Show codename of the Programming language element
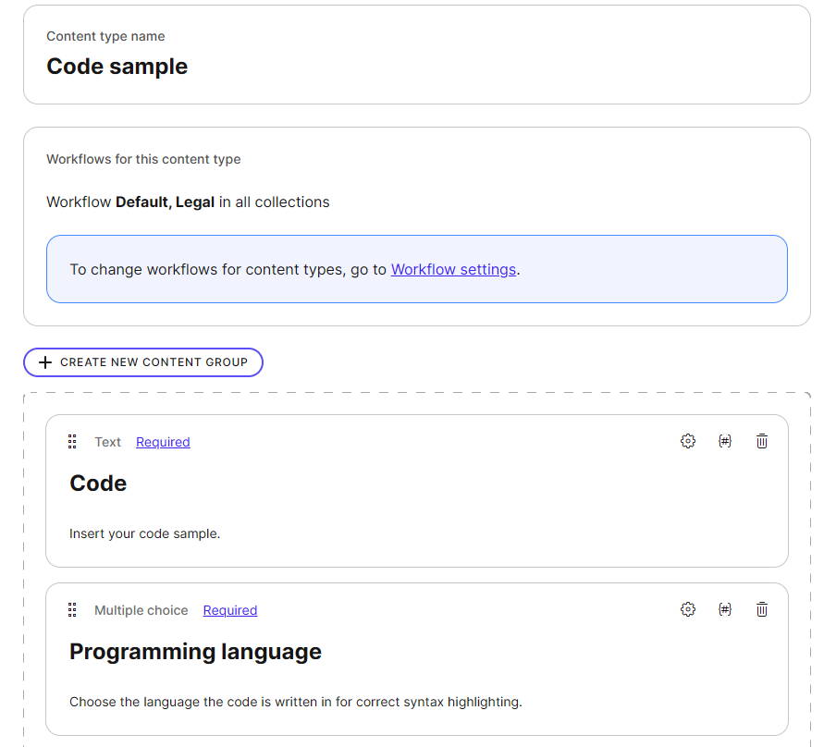Screen dimensions: 836x747 click(x=725, y=609)
